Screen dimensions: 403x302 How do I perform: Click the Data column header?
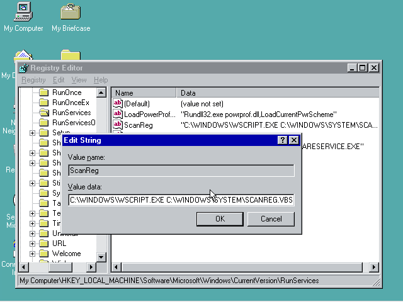pyautogui.click(x=278, y=92)
